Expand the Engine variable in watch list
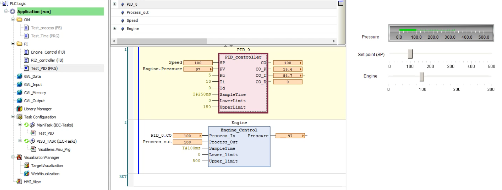Screen dimensions: 502x190 [x=115, y=29]
